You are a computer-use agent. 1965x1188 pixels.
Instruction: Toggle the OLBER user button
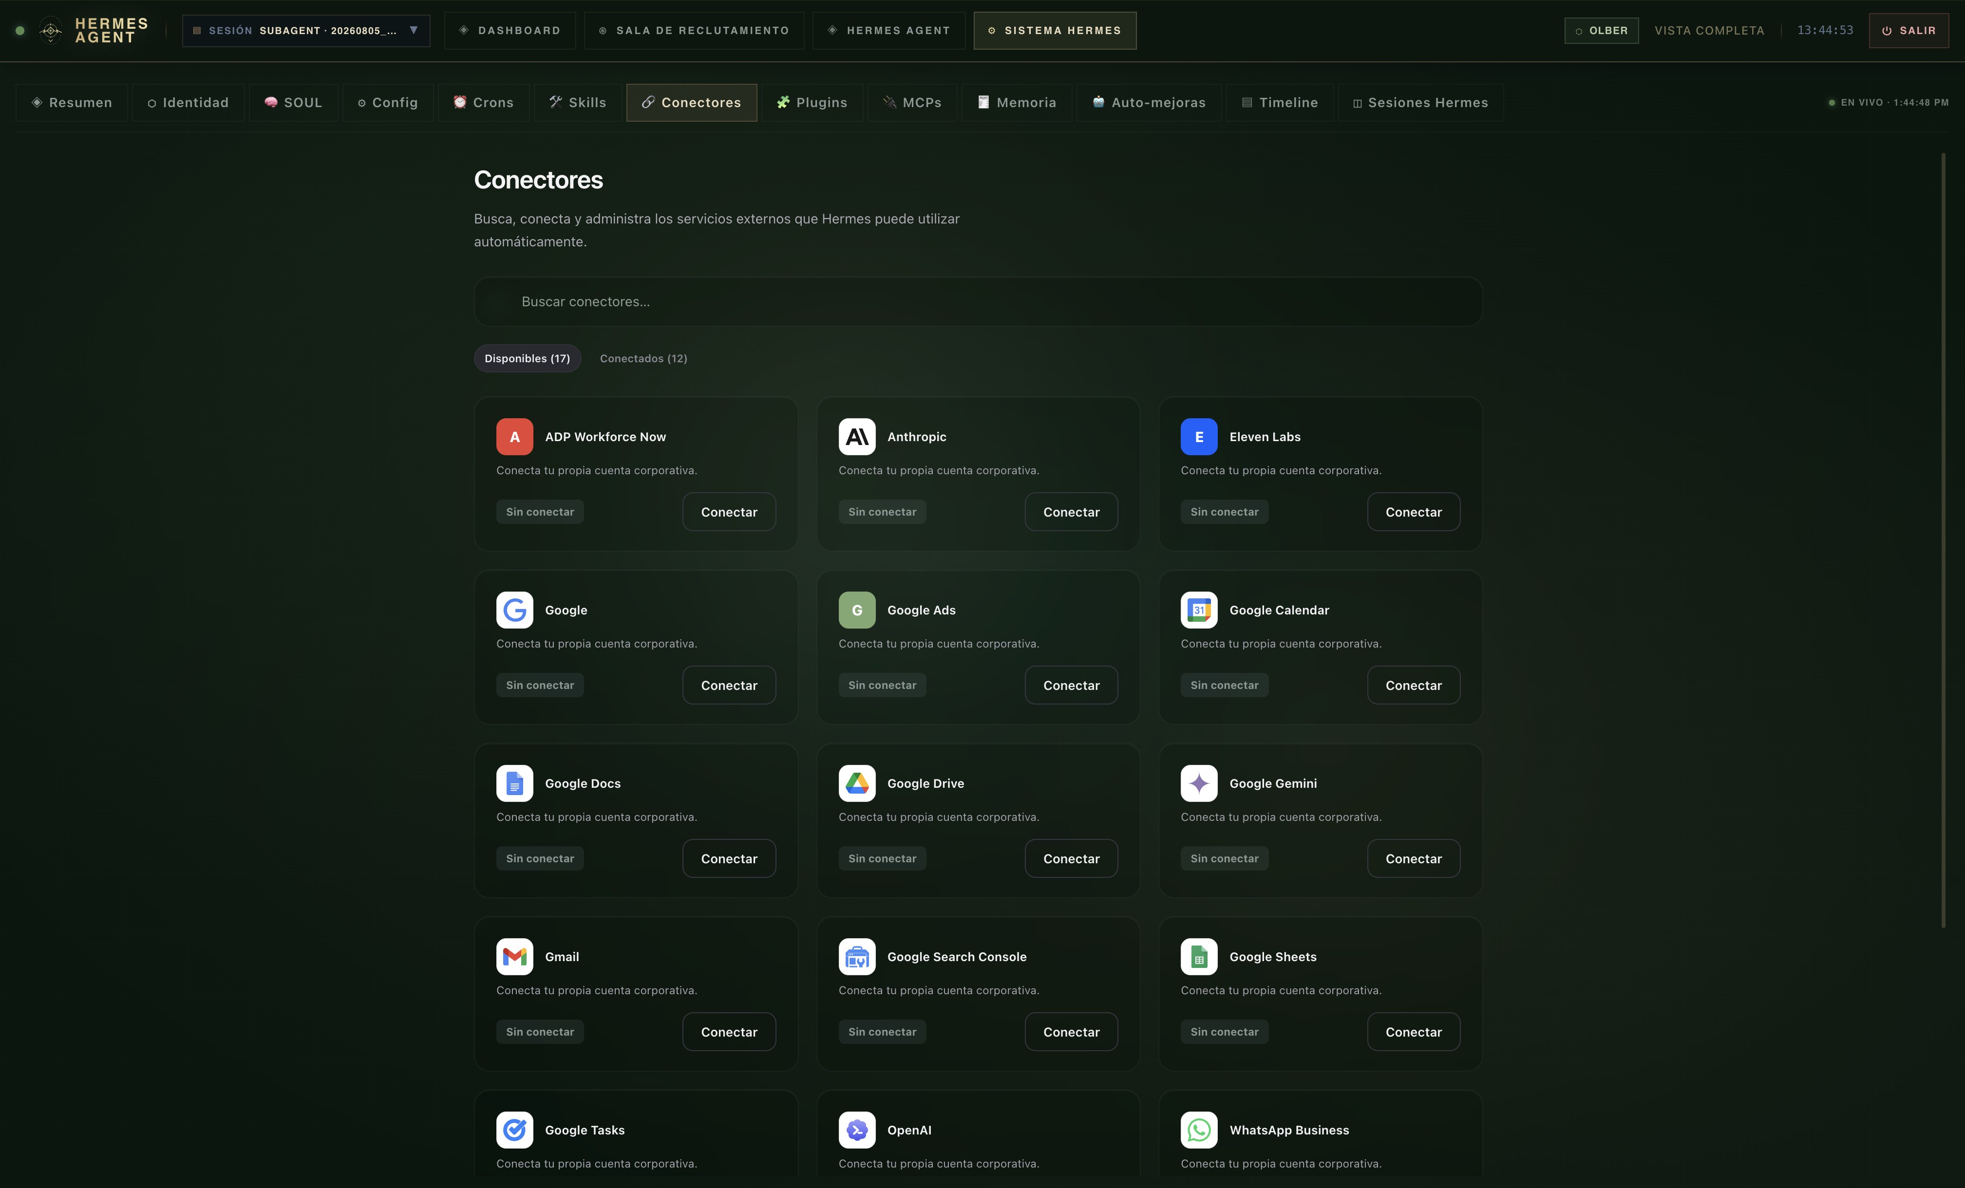(1601, 30)
